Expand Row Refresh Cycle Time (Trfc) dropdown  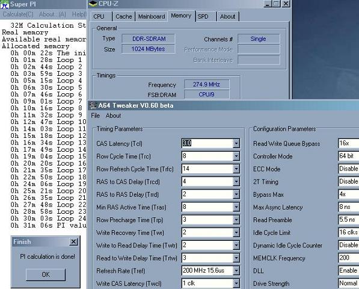[x=236, y=169]
